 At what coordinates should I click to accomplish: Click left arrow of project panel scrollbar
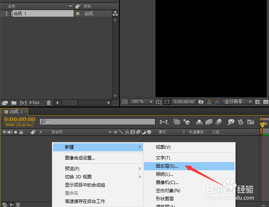tap(57, 102)
